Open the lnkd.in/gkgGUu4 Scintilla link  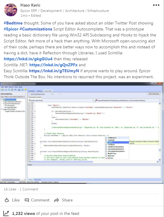tap(28, 59)
